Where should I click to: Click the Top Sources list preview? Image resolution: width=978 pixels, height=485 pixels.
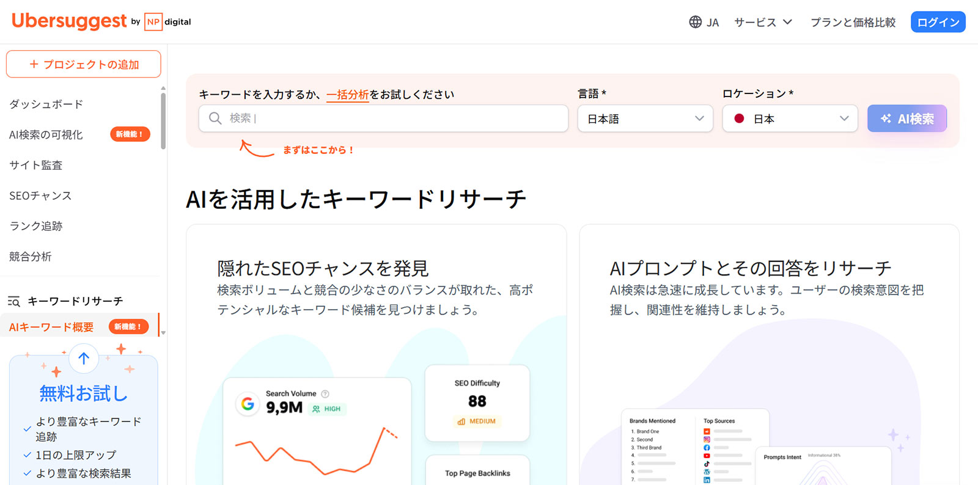point(729,451)
